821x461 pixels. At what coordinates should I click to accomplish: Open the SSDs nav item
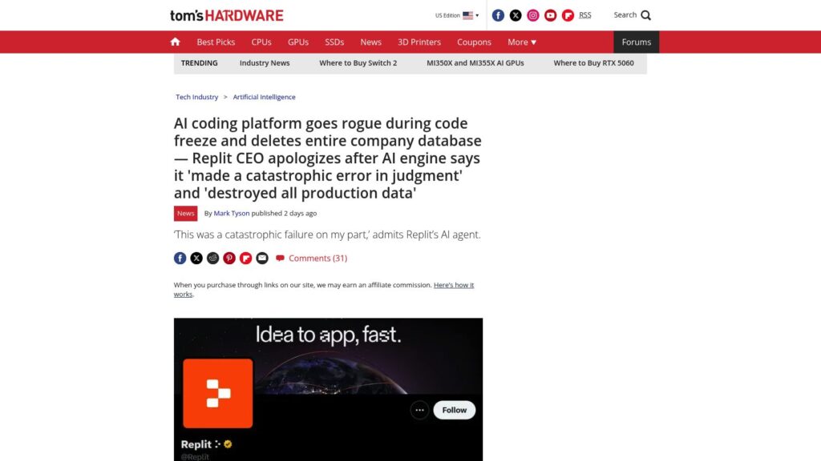point(334,42)
